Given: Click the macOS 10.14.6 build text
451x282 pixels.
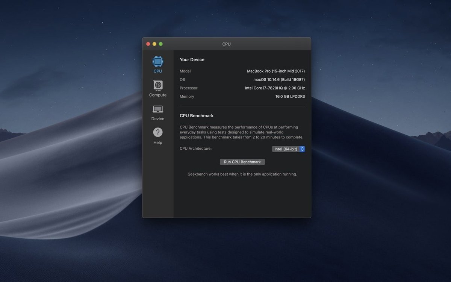Looking at the screenshot, I should pos(279,80).
